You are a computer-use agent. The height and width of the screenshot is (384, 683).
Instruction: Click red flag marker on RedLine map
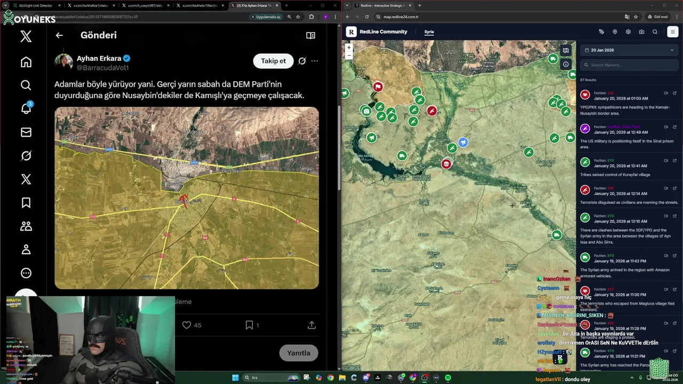tap(378, 86)
